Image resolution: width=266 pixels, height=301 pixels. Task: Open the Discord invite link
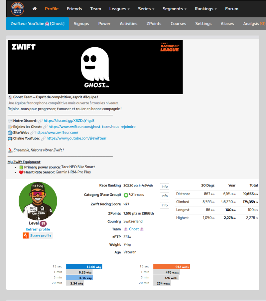69,121
